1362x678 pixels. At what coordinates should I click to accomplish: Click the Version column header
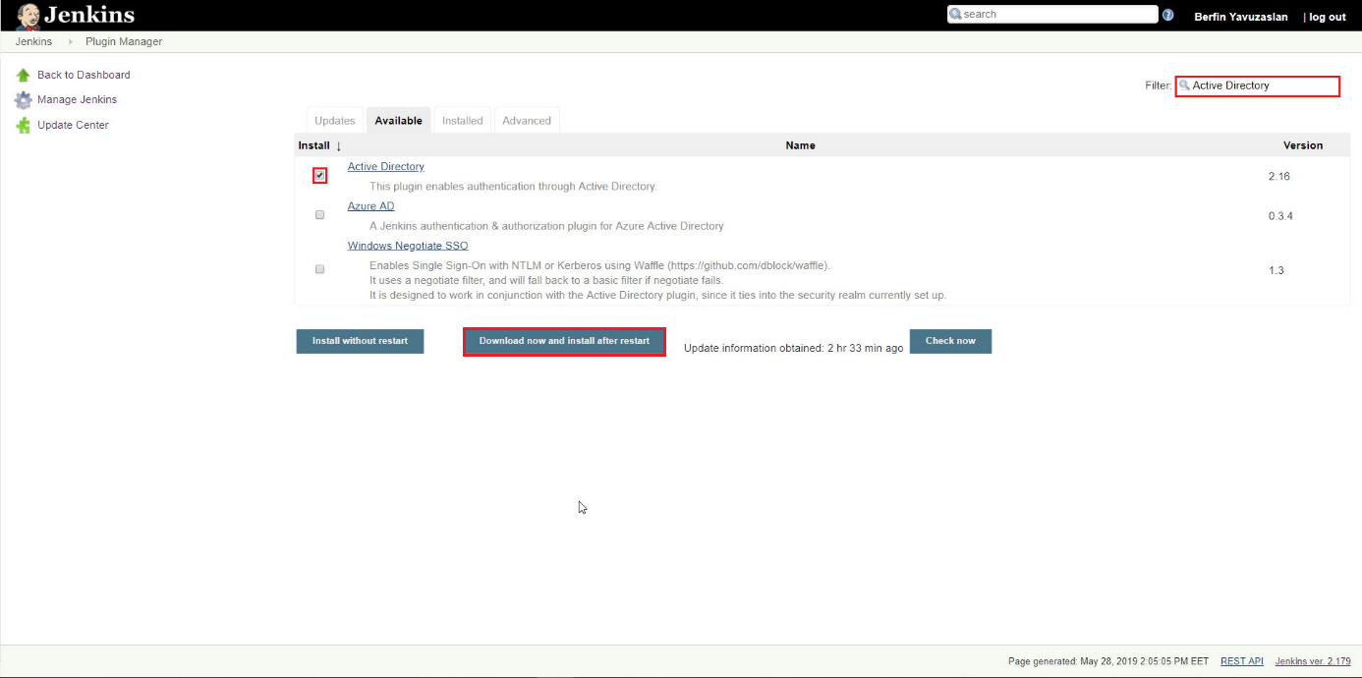(x=1303, y=145)
